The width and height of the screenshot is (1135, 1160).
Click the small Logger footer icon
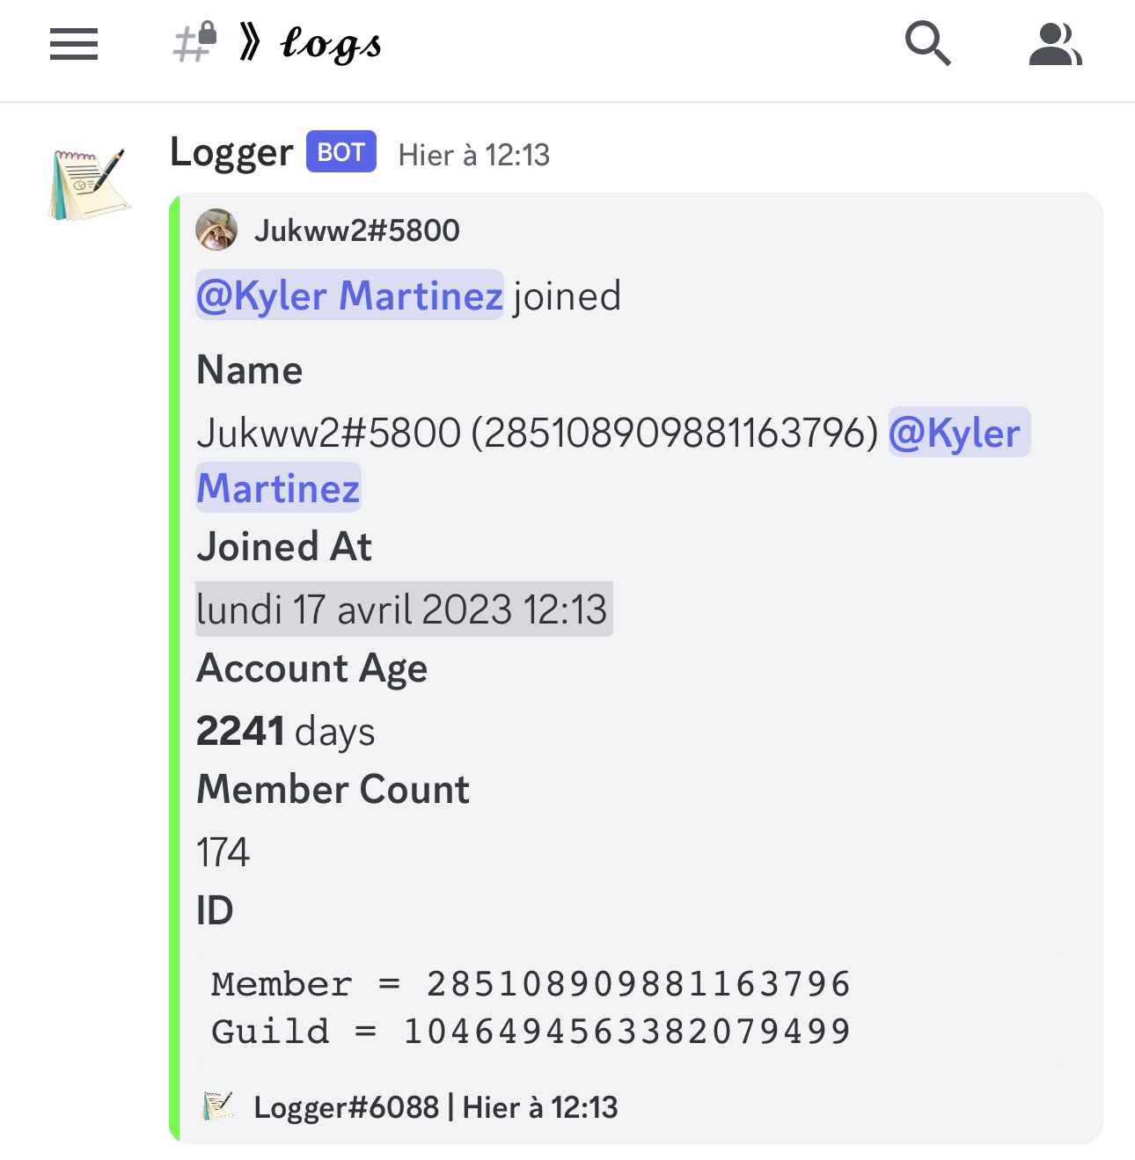(218, 1106)
